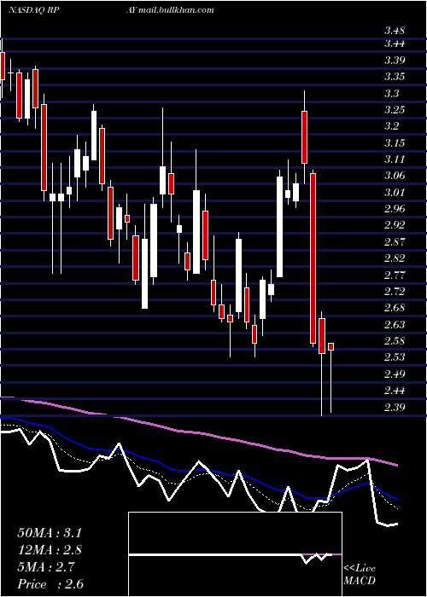Click the 3.11 price axis label
Image resolution: width=427 pixels, height=597 pixels.
click(395, 159)
